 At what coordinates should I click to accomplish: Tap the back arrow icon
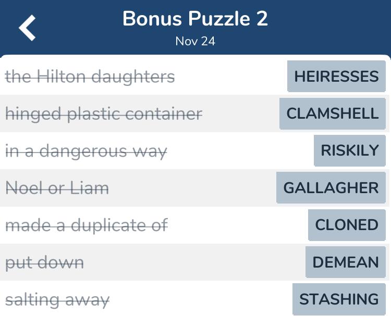(x=27, y=28)
